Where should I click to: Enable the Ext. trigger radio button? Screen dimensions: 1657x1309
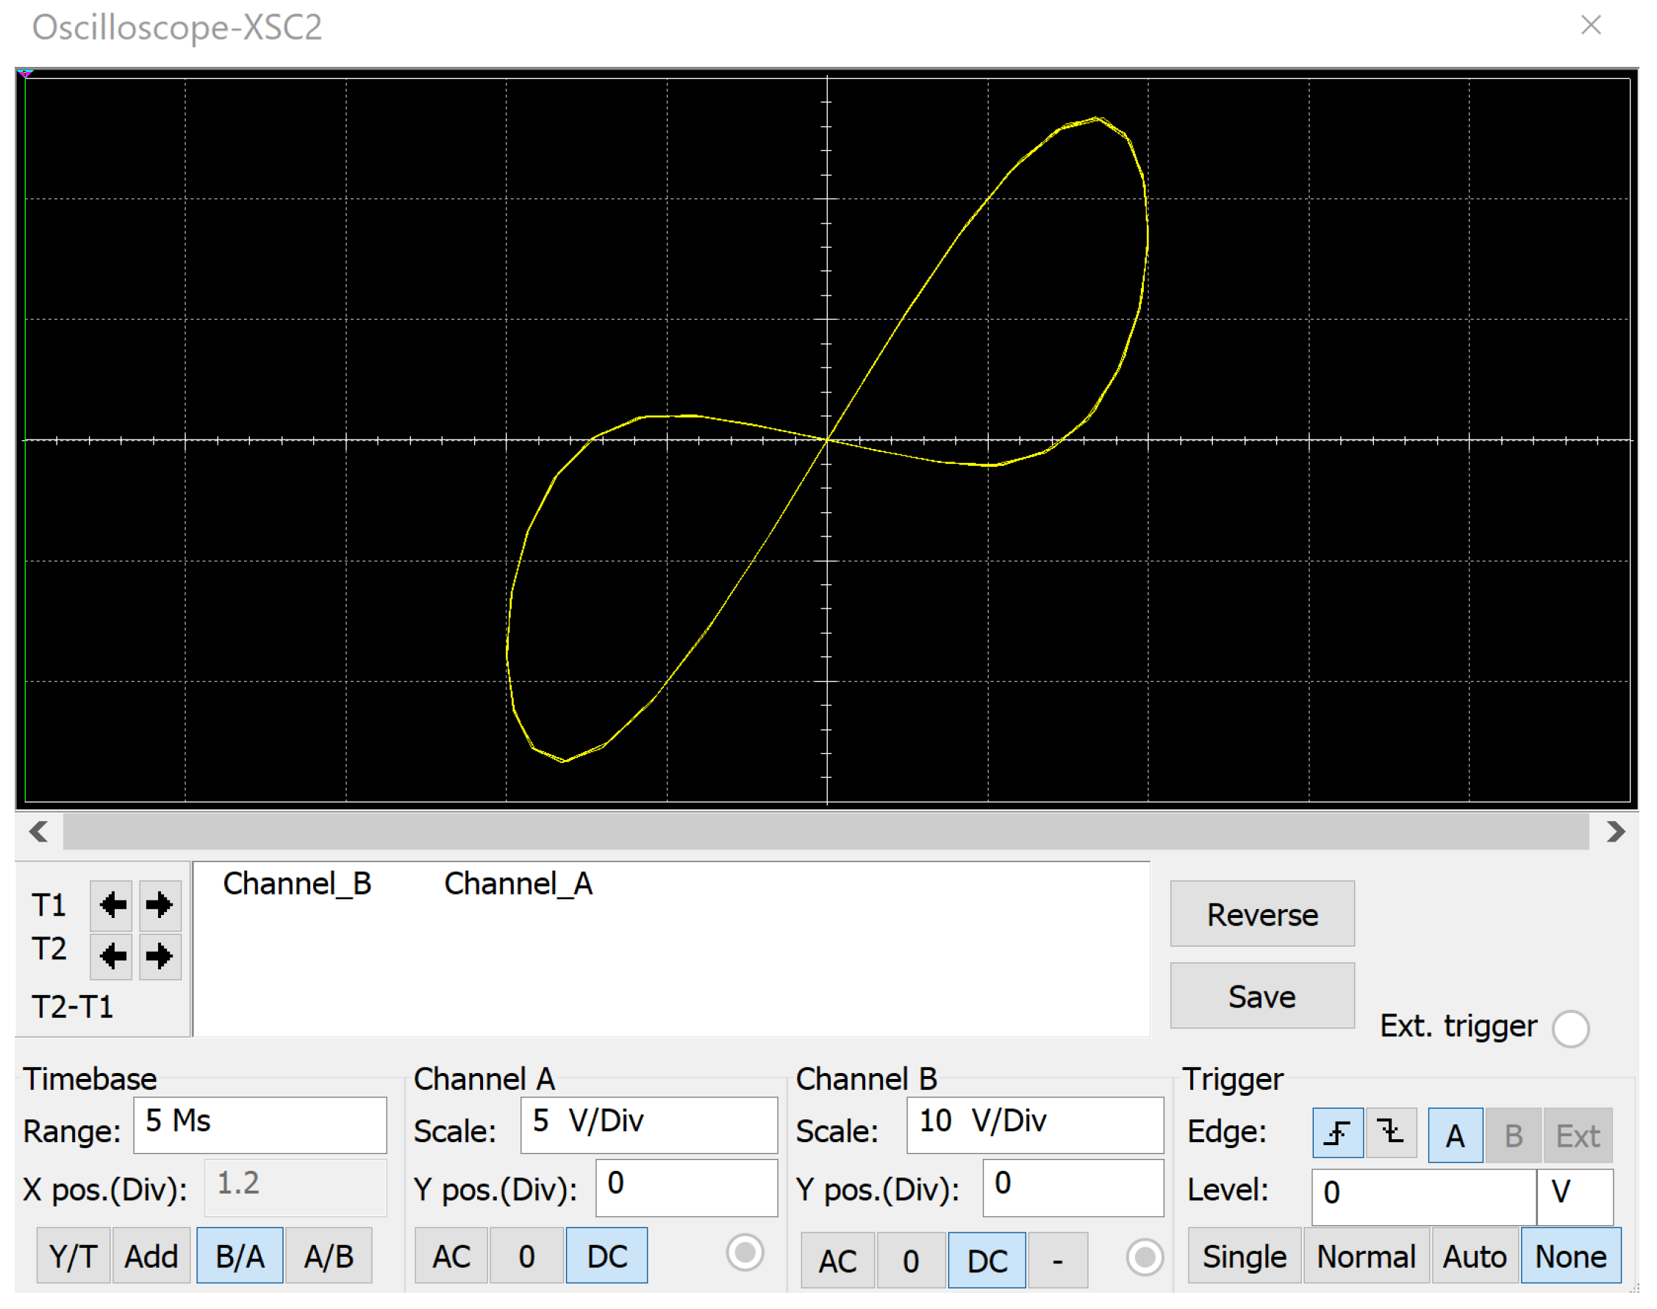click(x=1570, y=1028)
